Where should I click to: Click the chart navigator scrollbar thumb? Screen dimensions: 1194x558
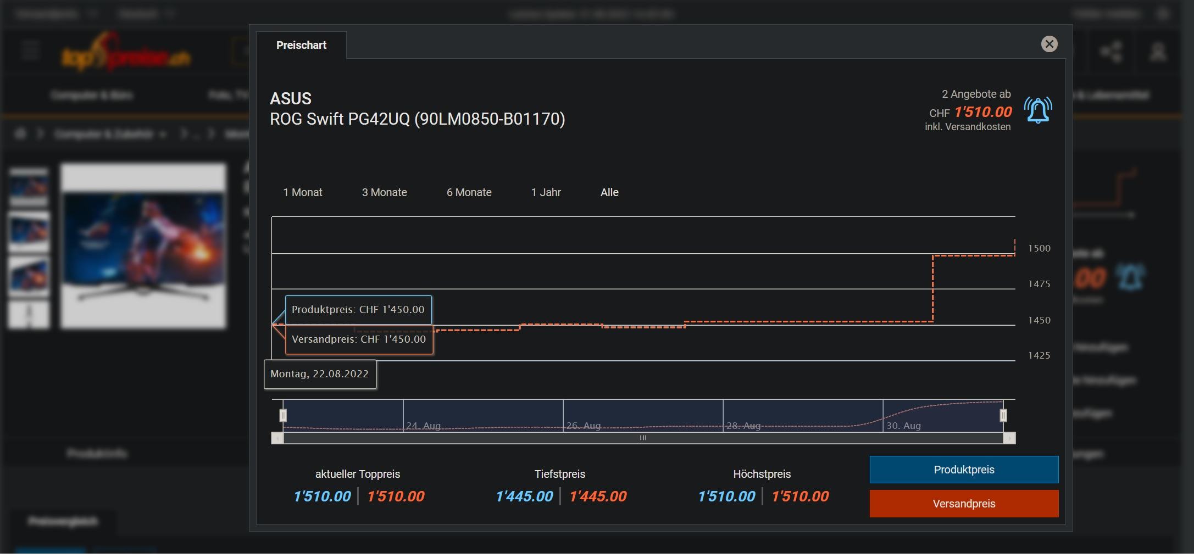click(x=643, y=438)
